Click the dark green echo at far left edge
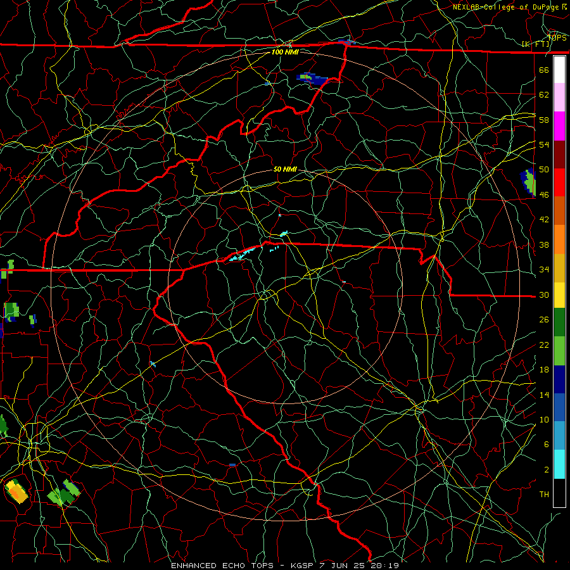 tap(3, 426)
